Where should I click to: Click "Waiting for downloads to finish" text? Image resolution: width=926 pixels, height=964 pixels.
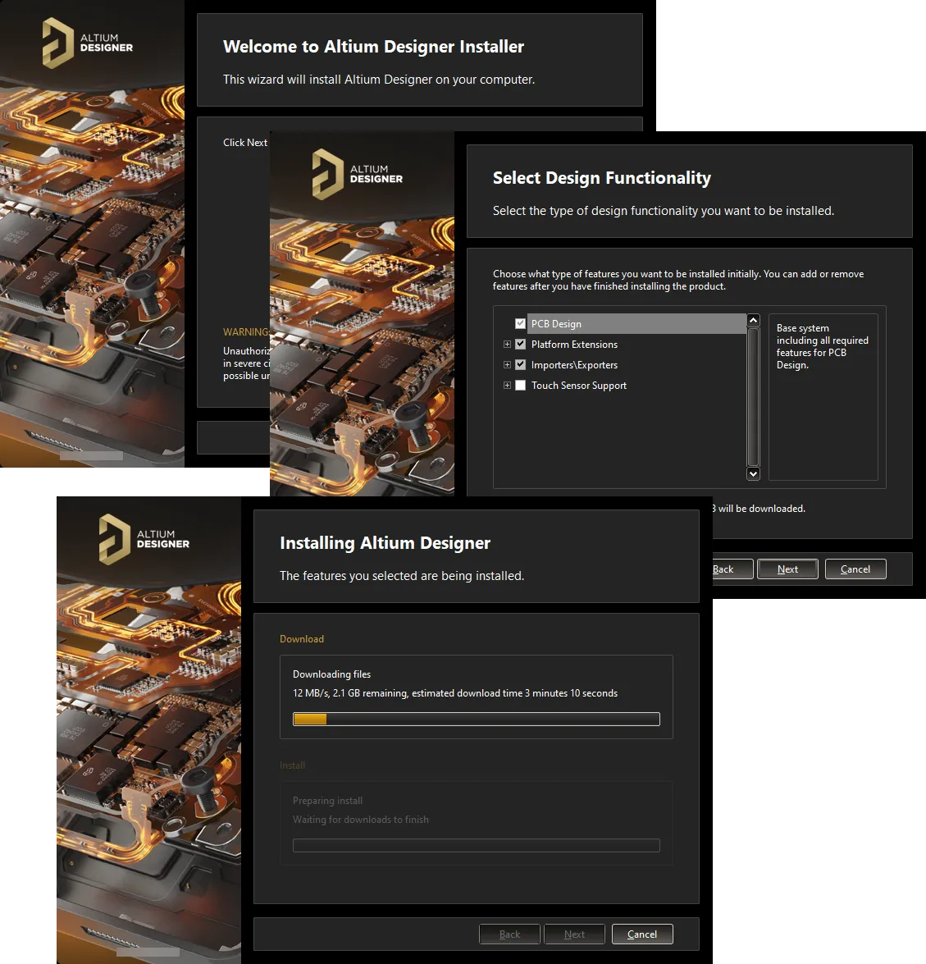click(x=361, y=820)
